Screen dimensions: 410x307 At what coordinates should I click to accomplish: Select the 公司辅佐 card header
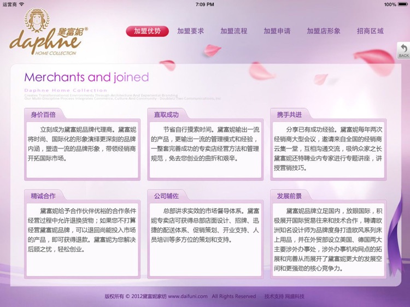(166, 196)
